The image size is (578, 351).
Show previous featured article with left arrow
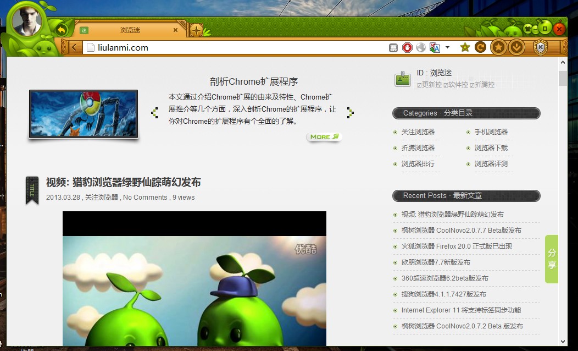[x=154, y=113]
